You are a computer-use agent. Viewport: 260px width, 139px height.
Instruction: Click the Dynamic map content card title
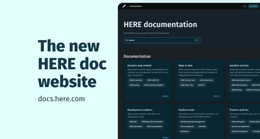139,66
